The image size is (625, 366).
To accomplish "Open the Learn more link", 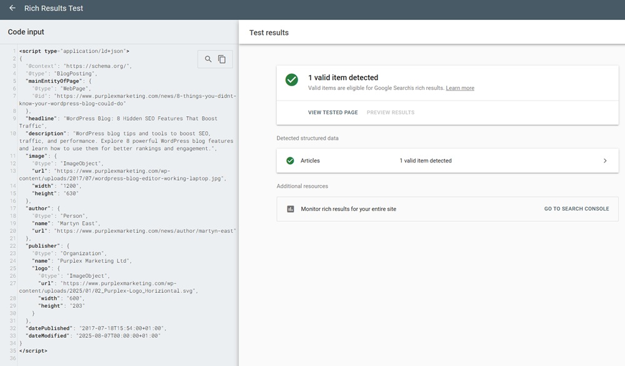I will tap(460, 88).
